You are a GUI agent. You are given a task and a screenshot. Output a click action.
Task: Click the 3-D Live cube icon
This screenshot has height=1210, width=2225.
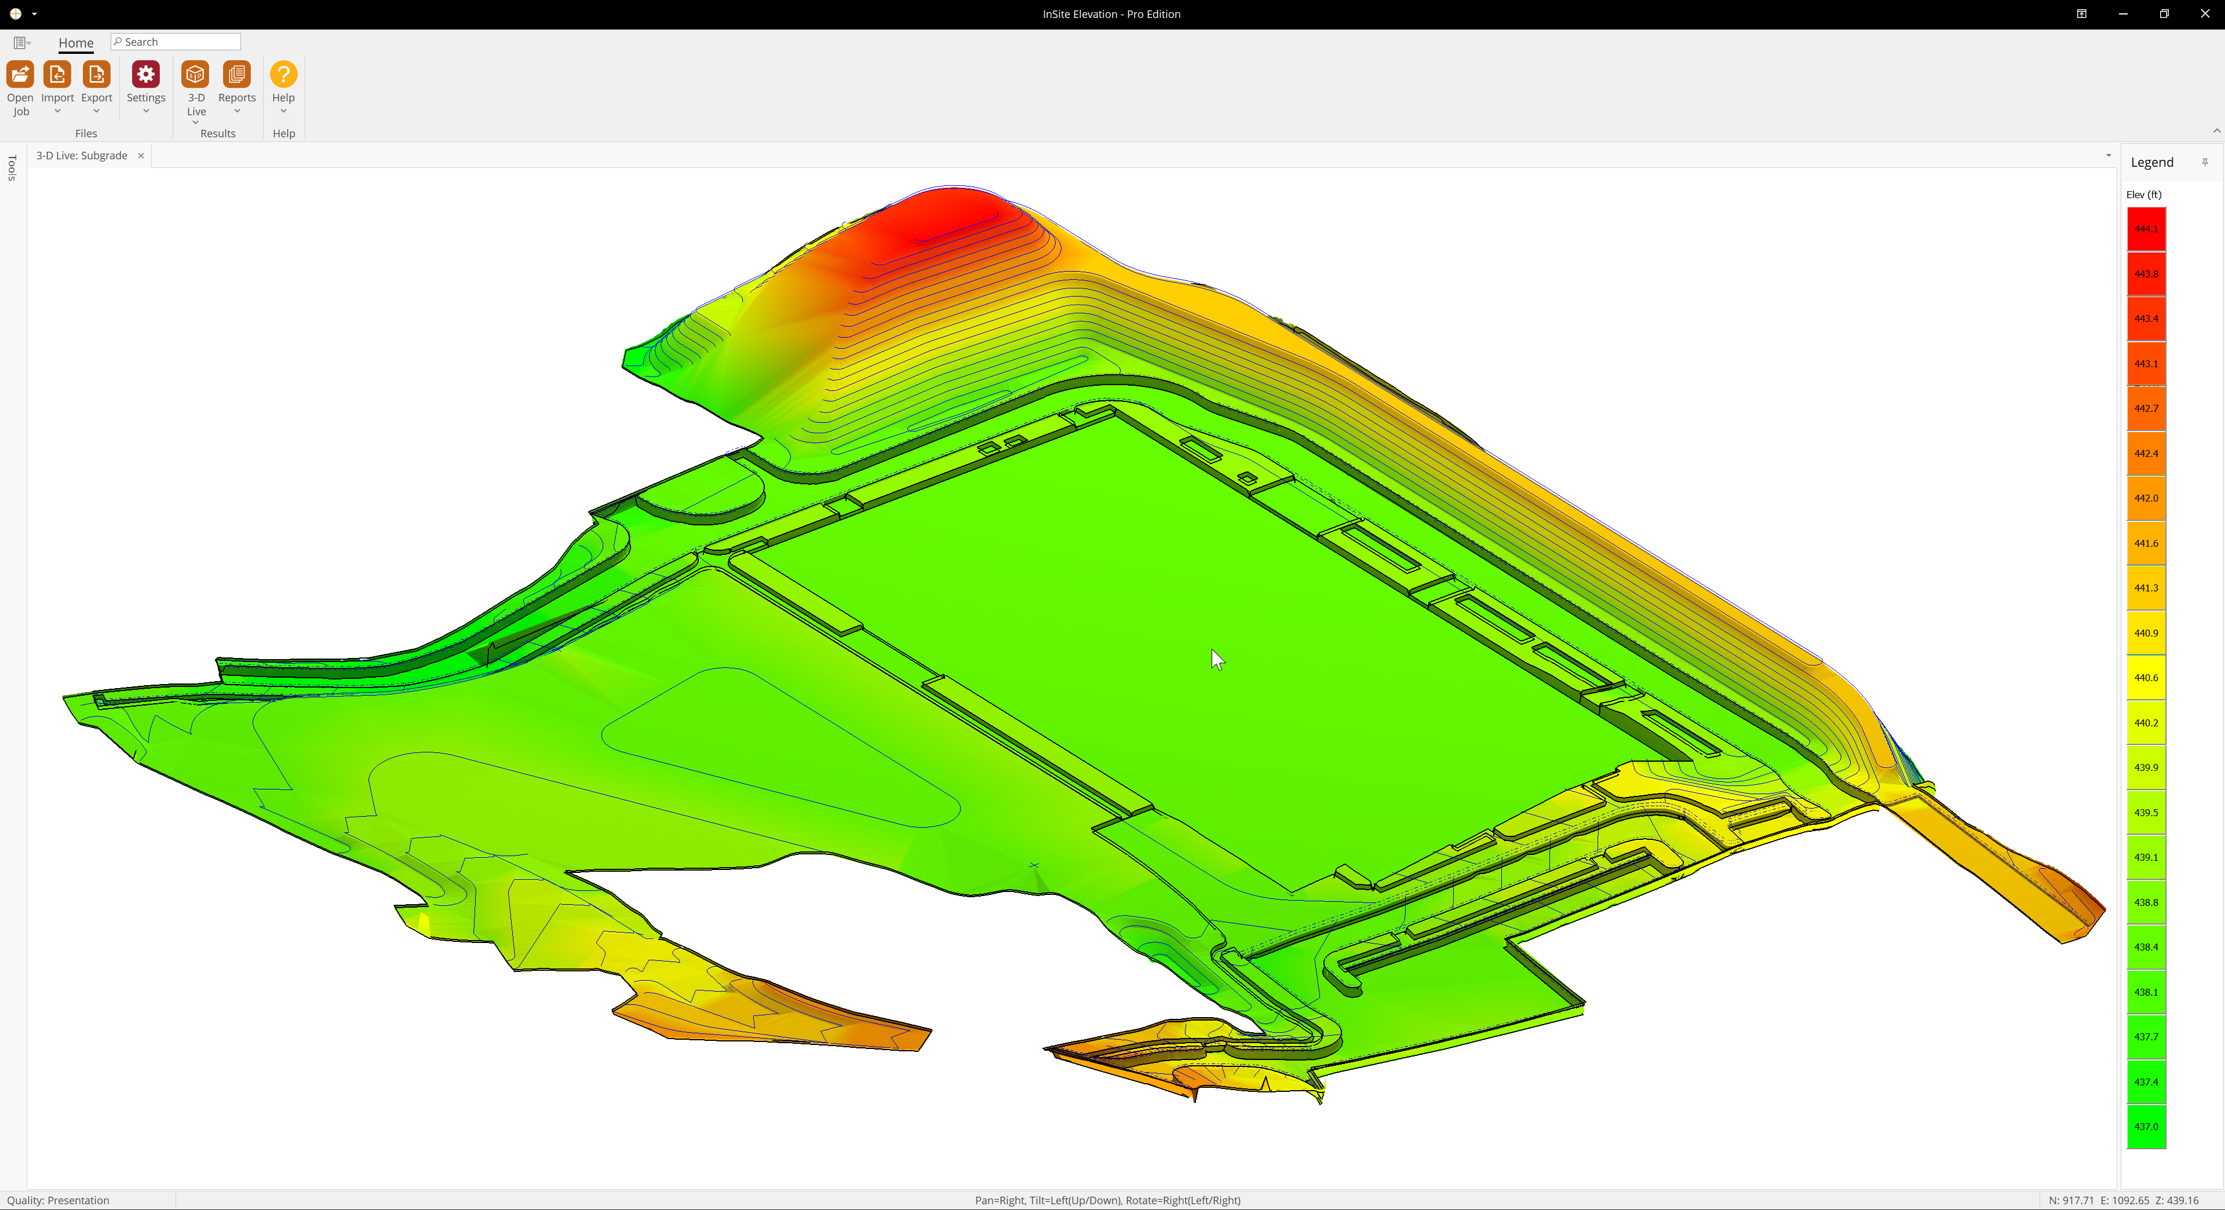point(195,75)
